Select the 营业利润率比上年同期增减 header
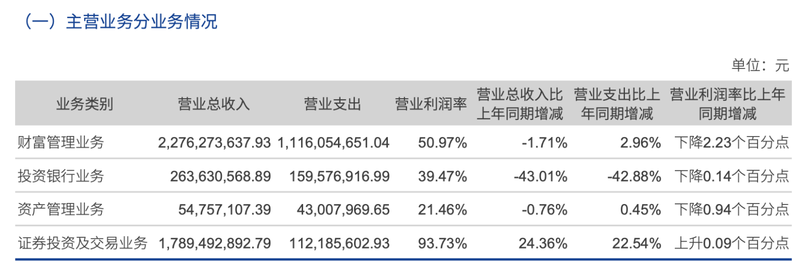Screen dimensions: 810x272 click(x=727, y=105)
